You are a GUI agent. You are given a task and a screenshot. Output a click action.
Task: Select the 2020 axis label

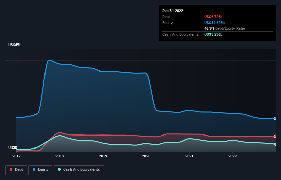point(146,156)
